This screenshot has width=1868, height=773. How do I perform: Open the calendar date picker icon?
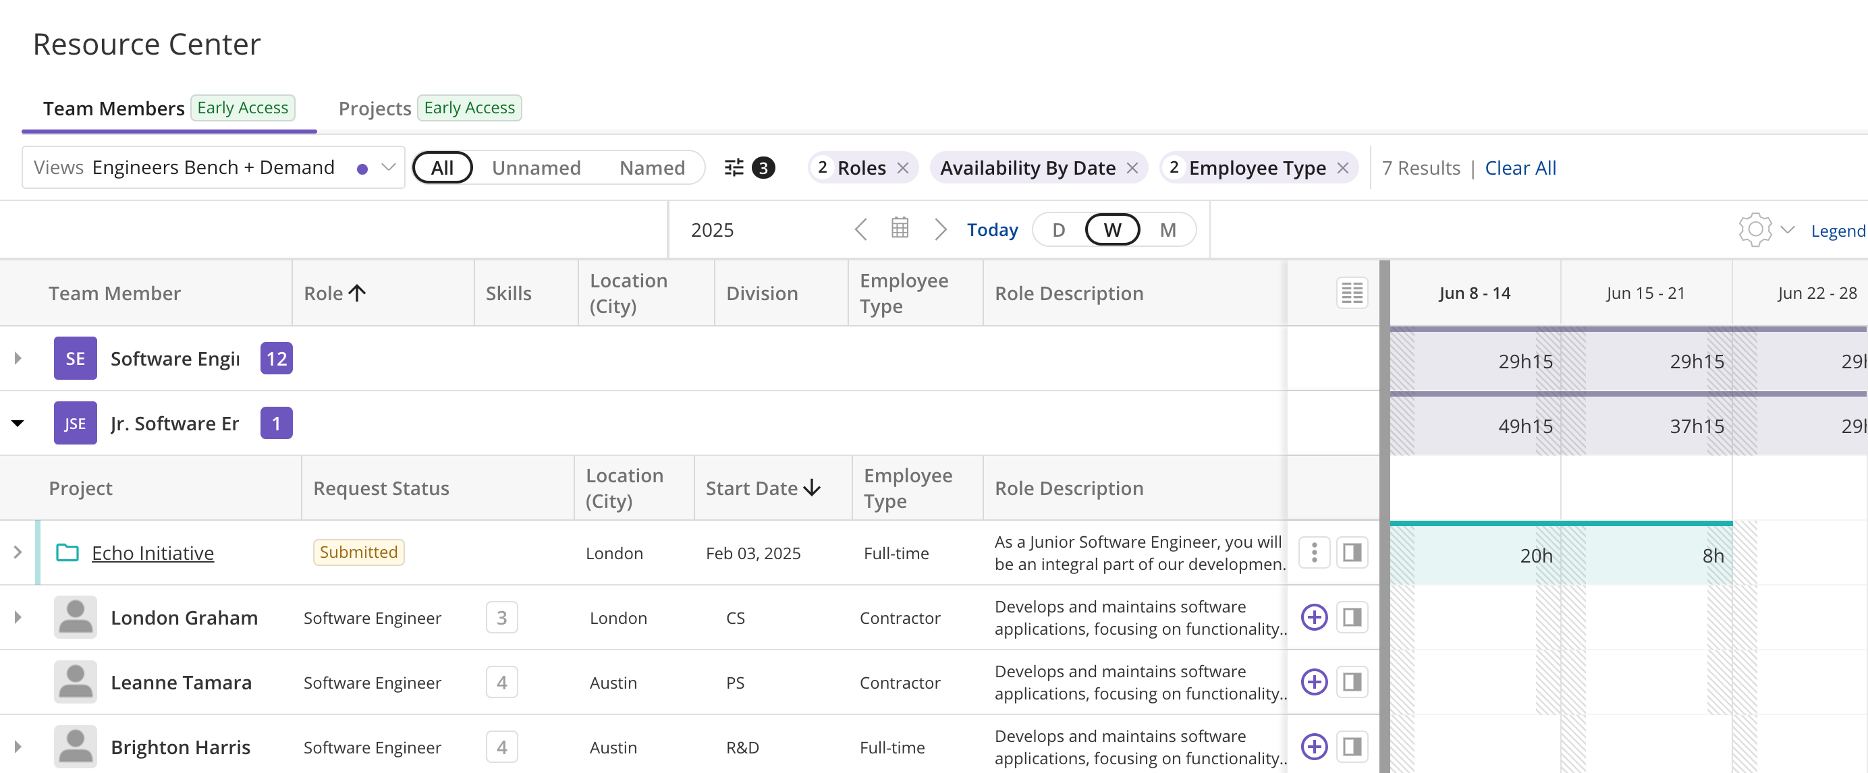900,229
